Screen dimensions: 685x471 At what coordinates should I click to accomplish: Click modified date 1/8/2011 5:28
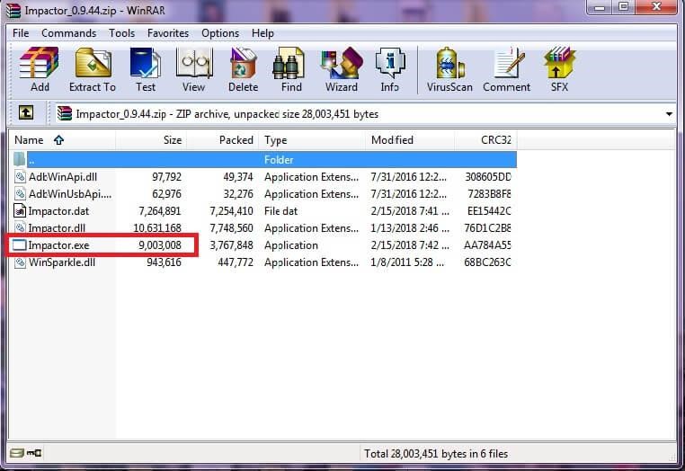click(x=407, y=262)
